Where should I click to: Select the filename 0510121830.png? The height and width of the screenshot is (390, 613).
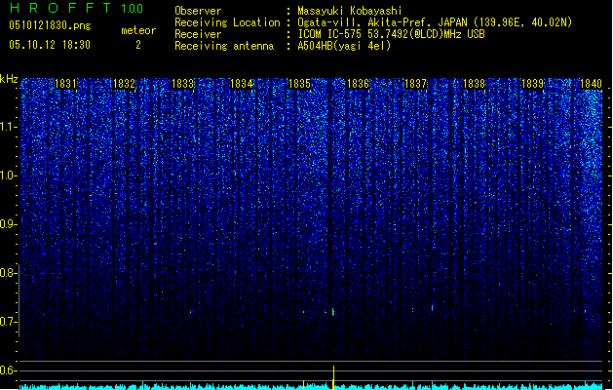coord(50,26)
